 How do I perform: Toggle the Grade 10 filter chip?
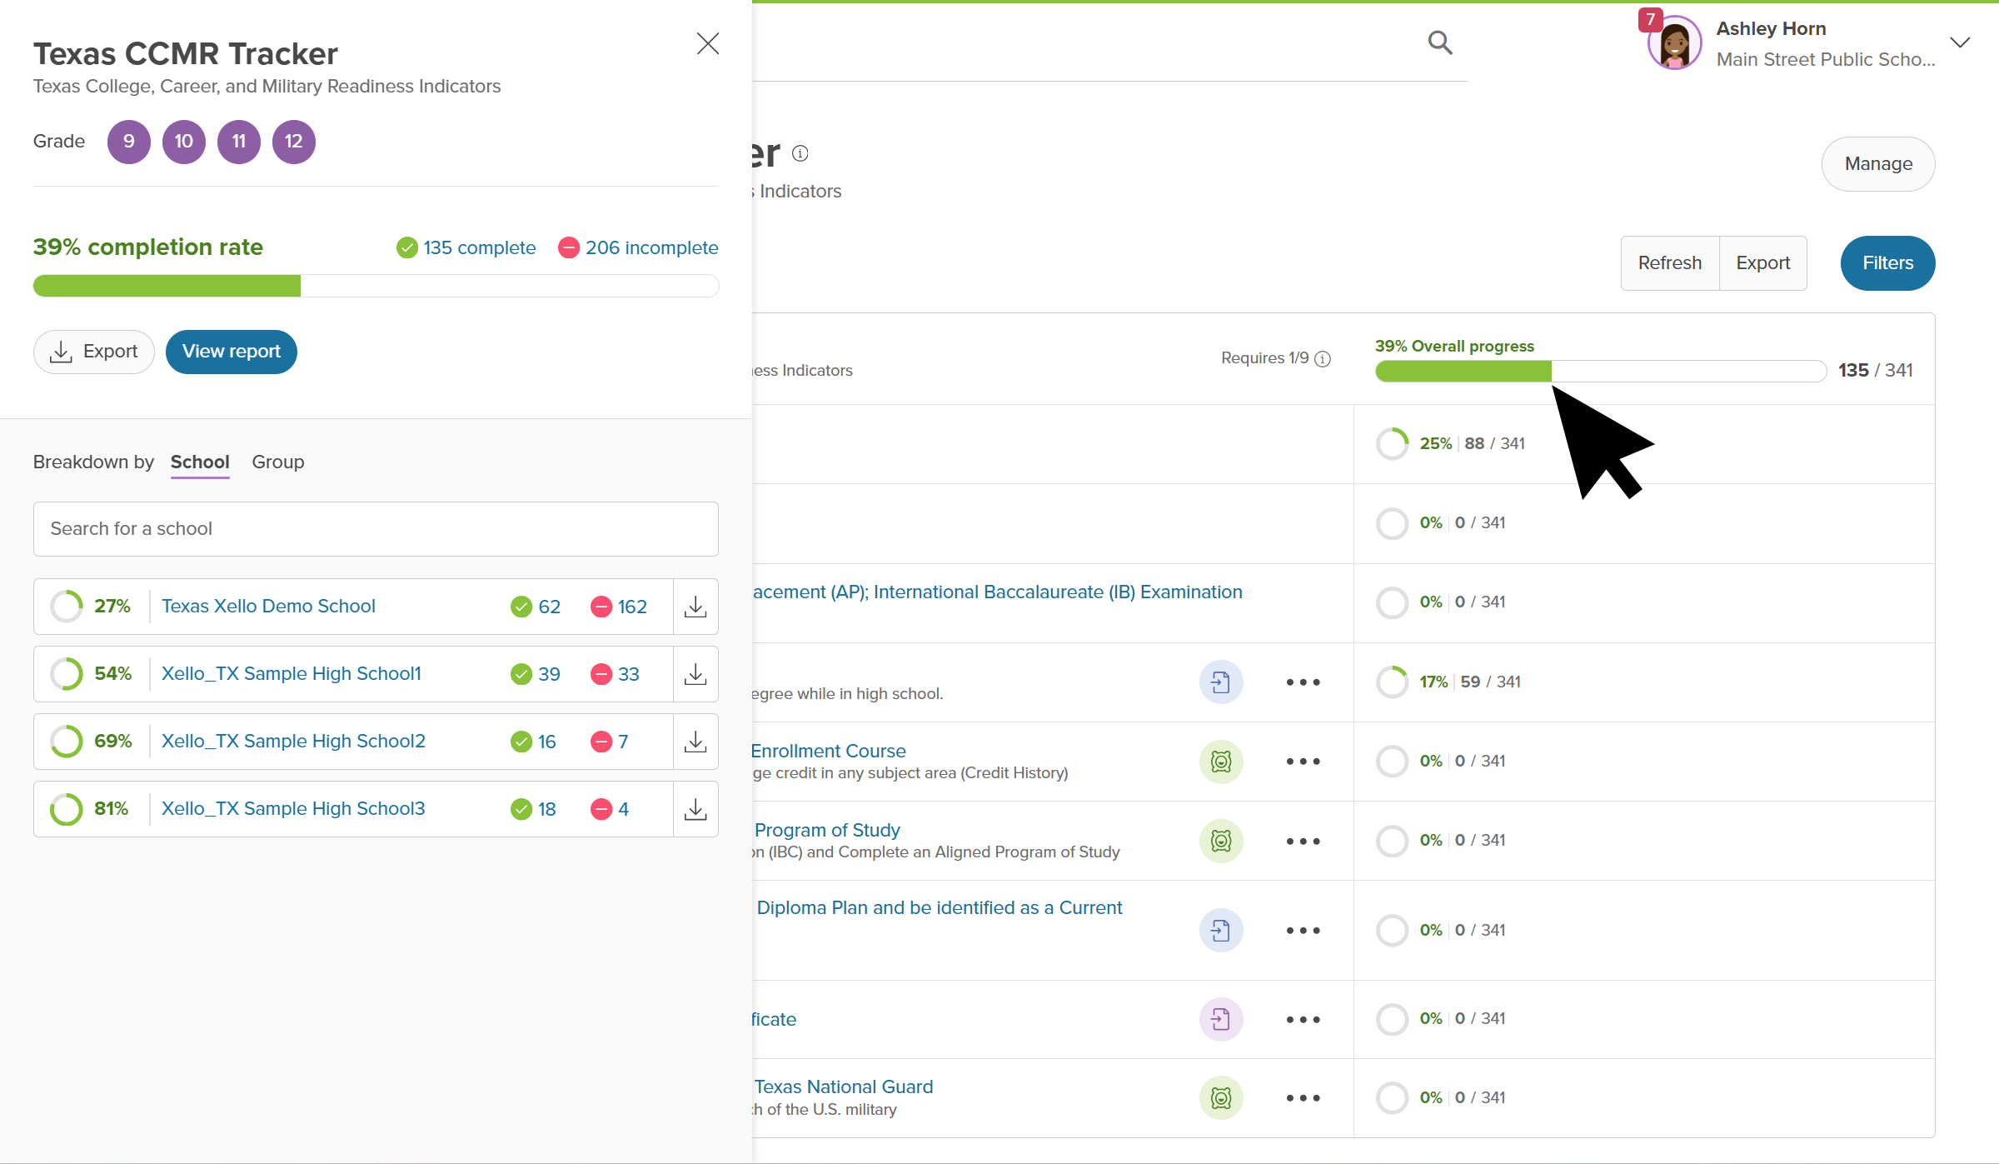pos(184,142)
